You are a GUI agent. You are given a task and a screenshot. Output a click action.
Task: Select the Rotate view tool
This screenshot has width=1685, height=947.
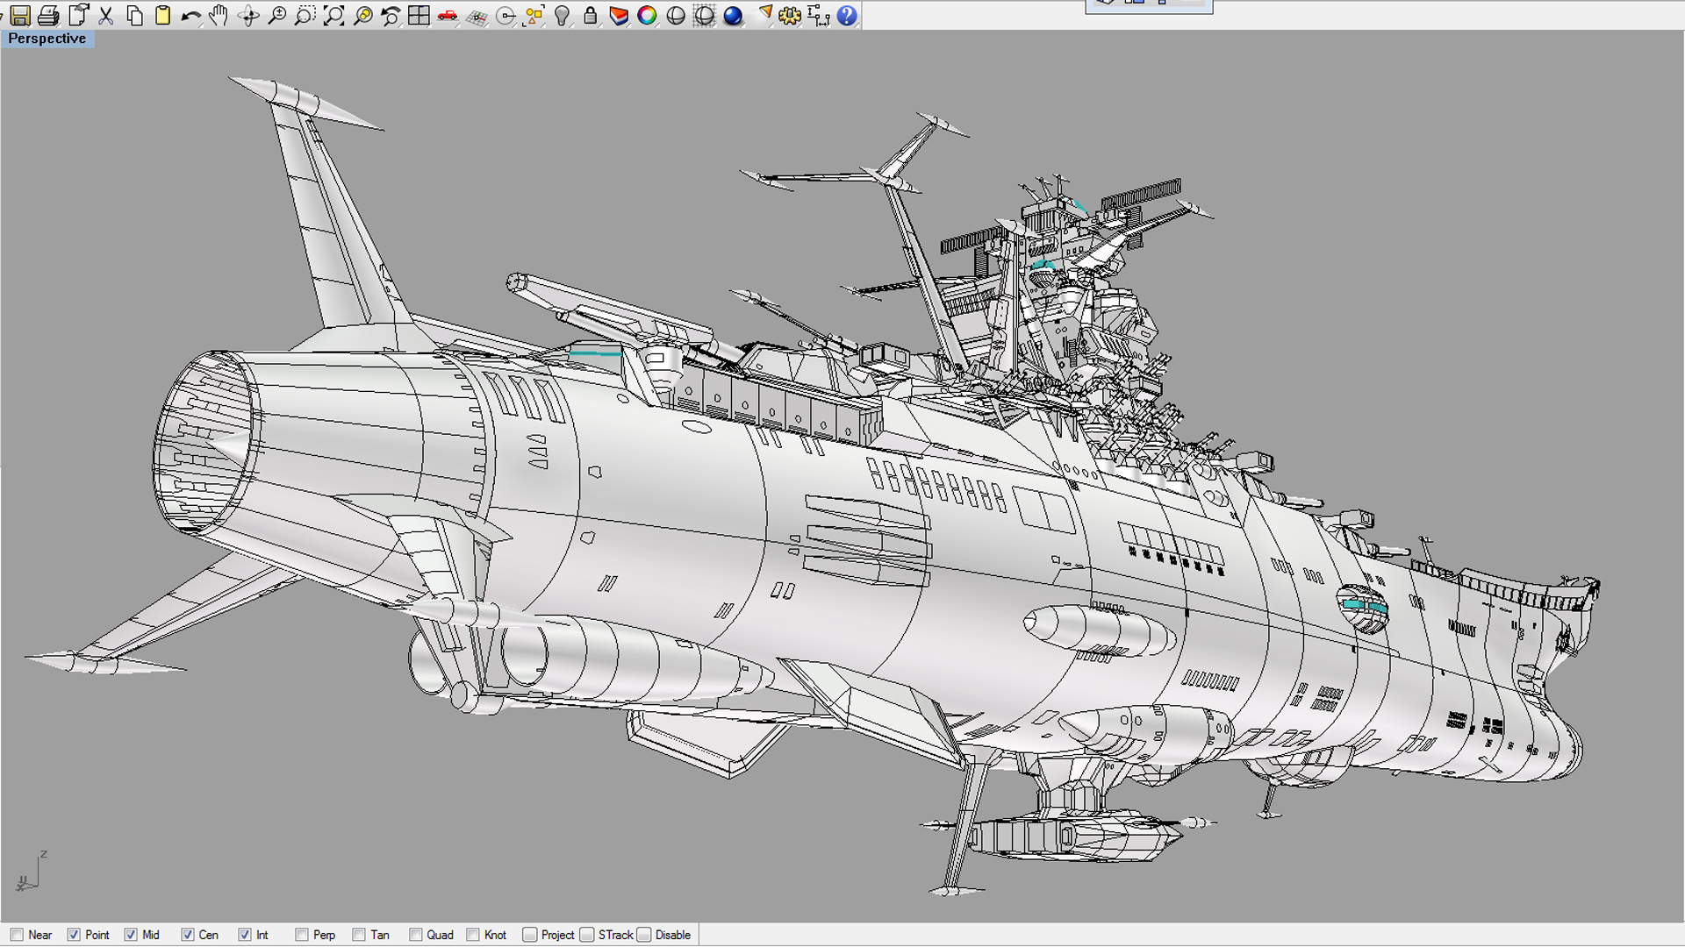point(248,16)
